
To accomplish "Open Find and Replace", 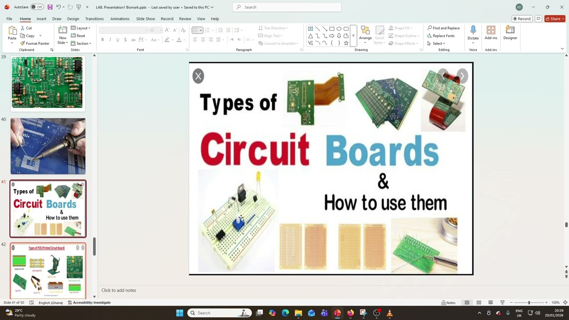I will [443, 28].
